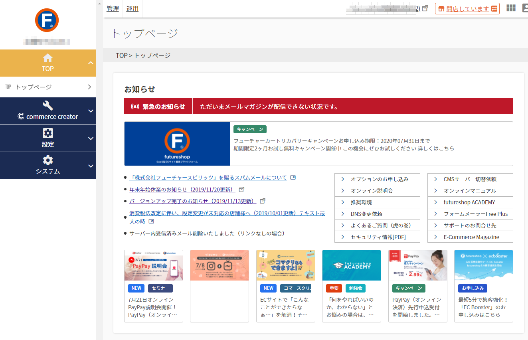This screenshot has height=340, width=528.
Task: Open the apps grid icon in header
Action: (x=511, y=8)
